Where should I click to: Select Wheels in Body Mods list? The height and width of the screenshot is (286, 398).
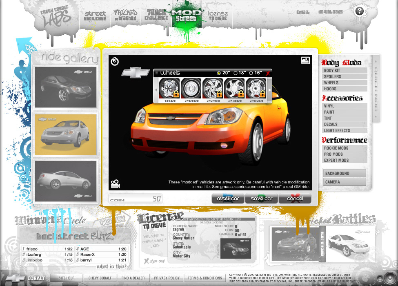[x=345, y=83]
